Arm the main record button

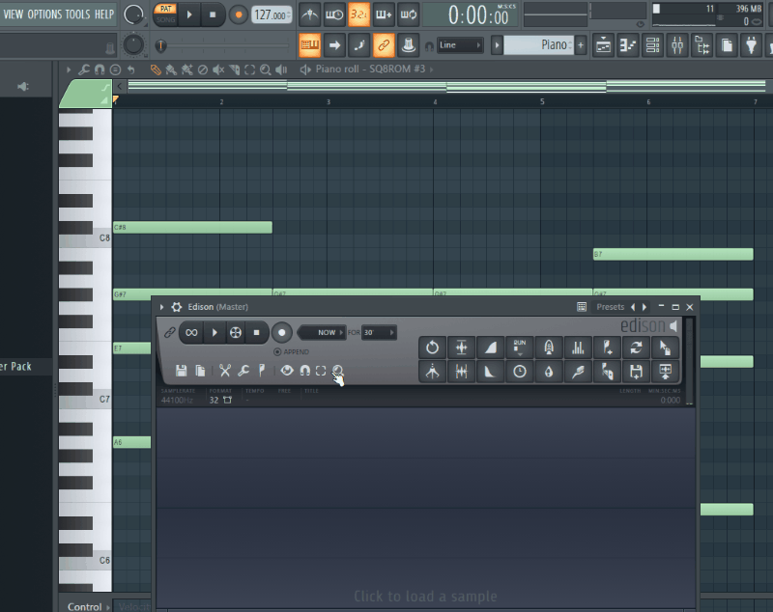click(x=239, y=14)
